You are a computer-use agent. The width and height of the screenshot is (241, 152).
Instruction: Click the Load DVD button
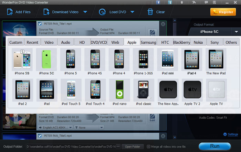[113, 12]
